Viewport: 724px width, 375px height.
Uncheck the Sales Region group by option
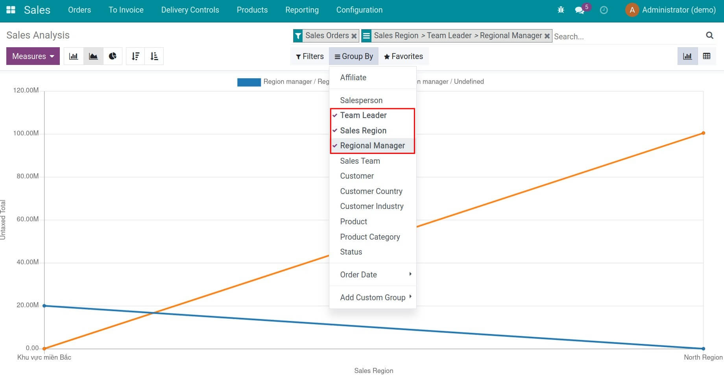[x=363, y=130]
